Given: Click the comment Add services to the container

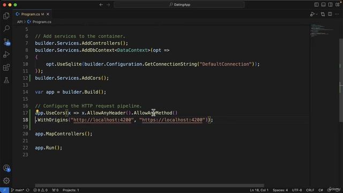Looking at the screenshot, I should [80, 36].
